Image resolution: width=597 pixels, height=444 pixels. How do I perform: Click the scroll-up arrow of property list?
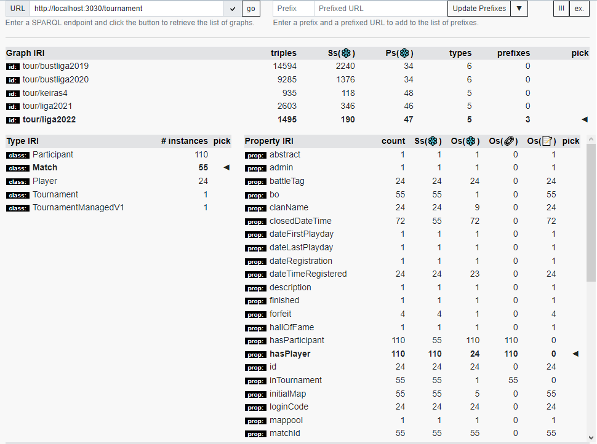pos(591,140)
